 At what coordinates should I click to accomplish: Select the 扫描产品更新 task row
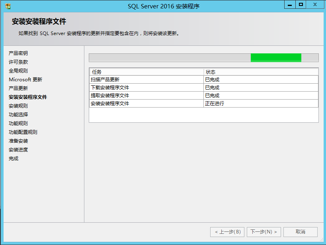point(204,80)
